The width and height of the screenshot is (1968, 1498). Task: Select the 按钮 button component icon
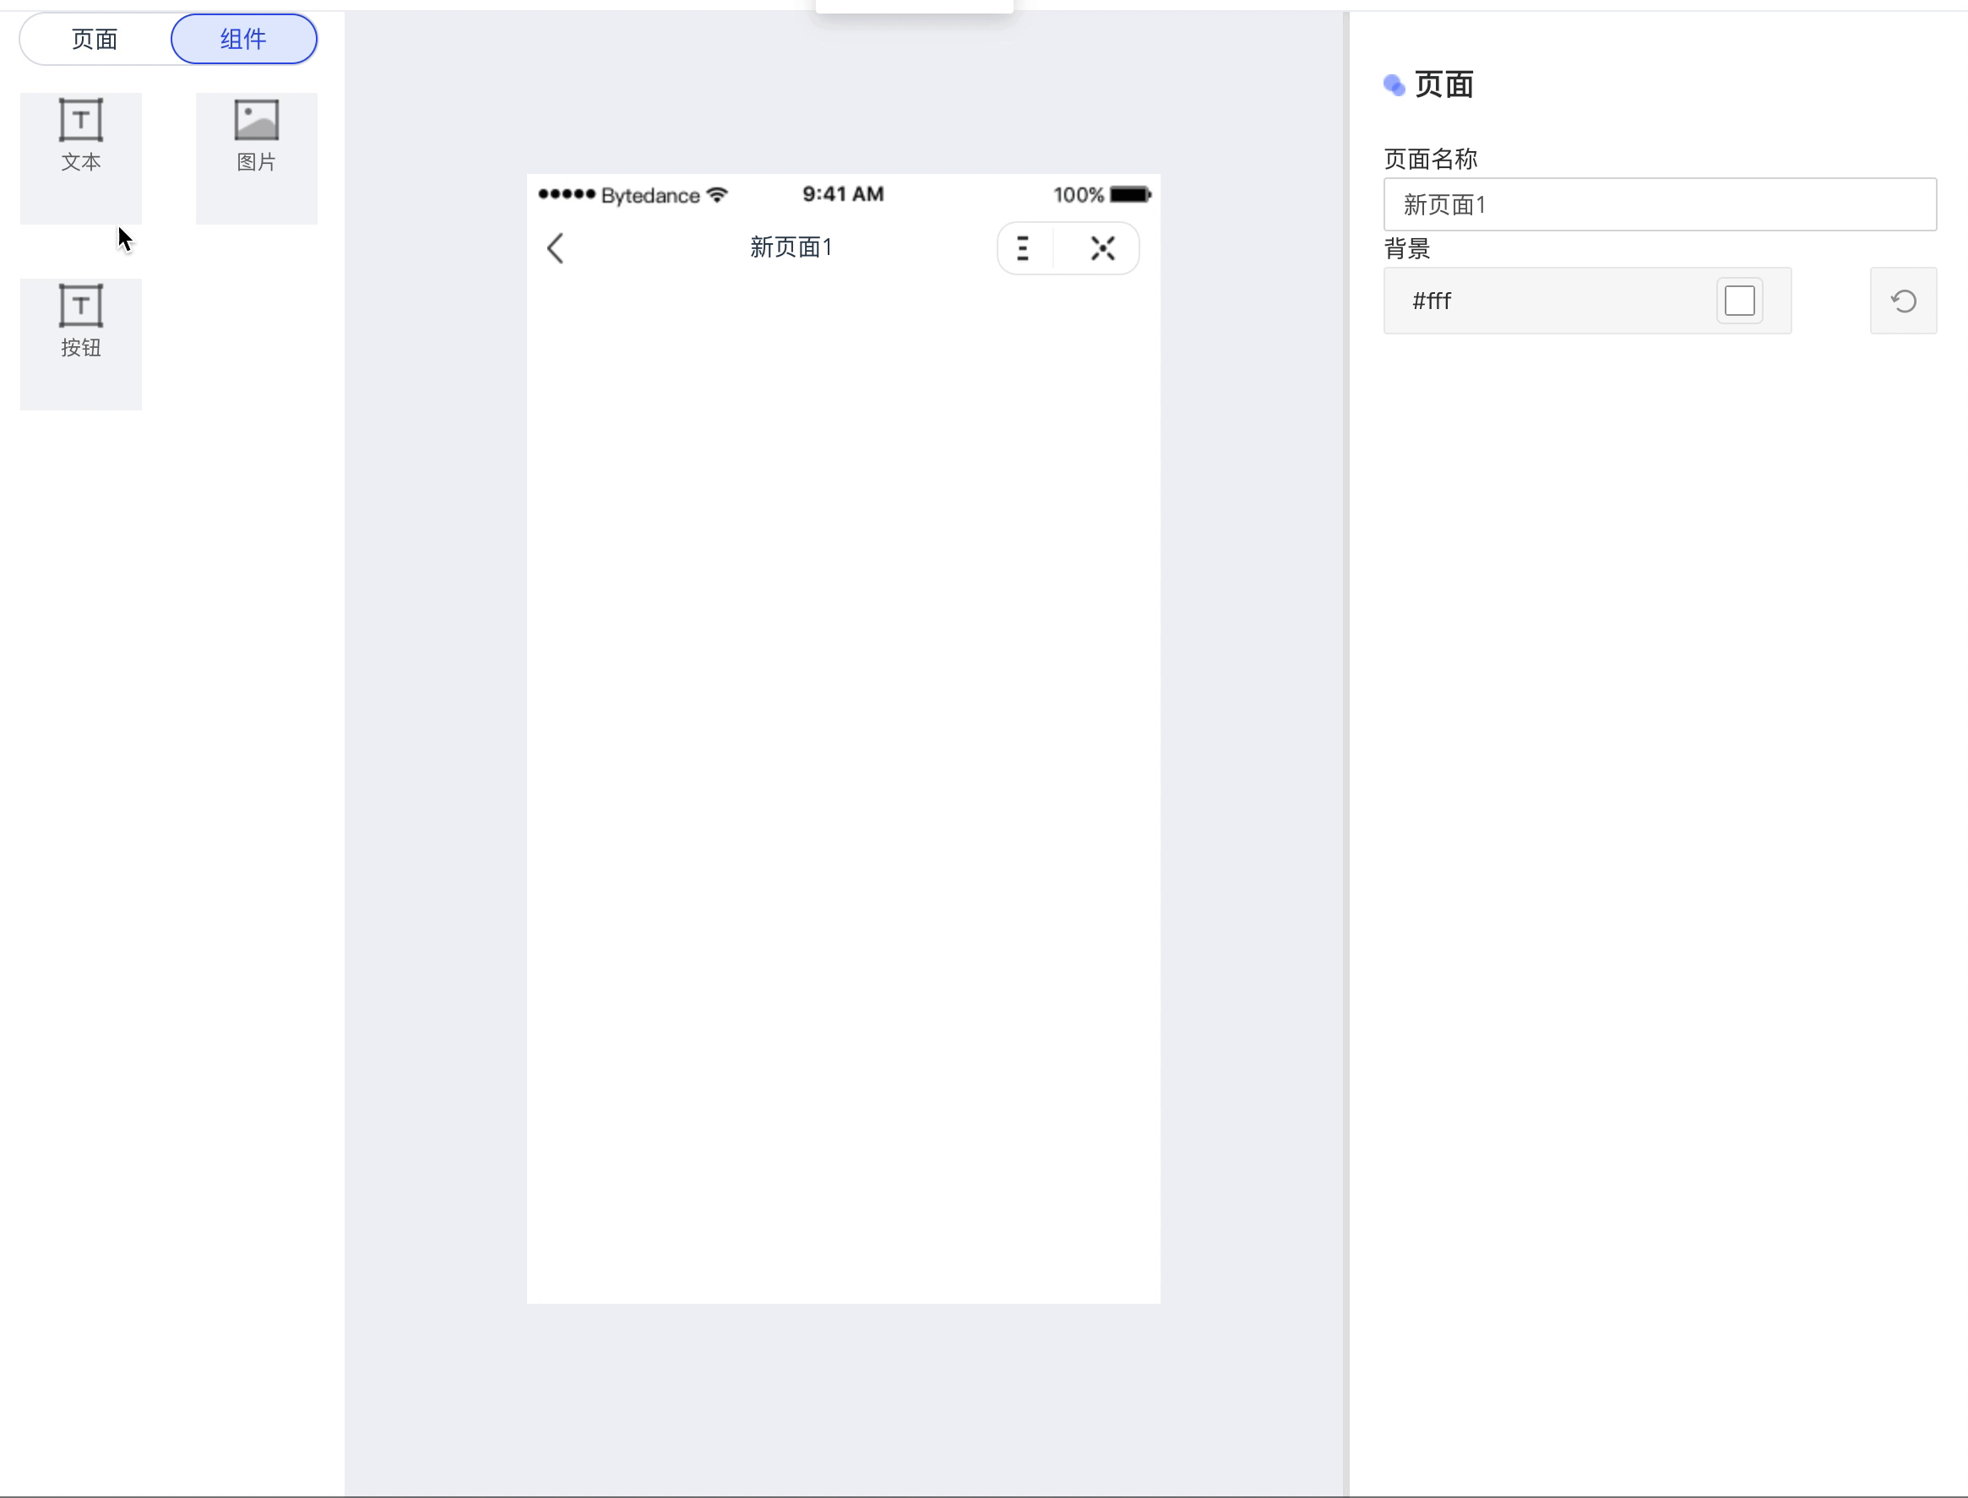tap(81, 306)
